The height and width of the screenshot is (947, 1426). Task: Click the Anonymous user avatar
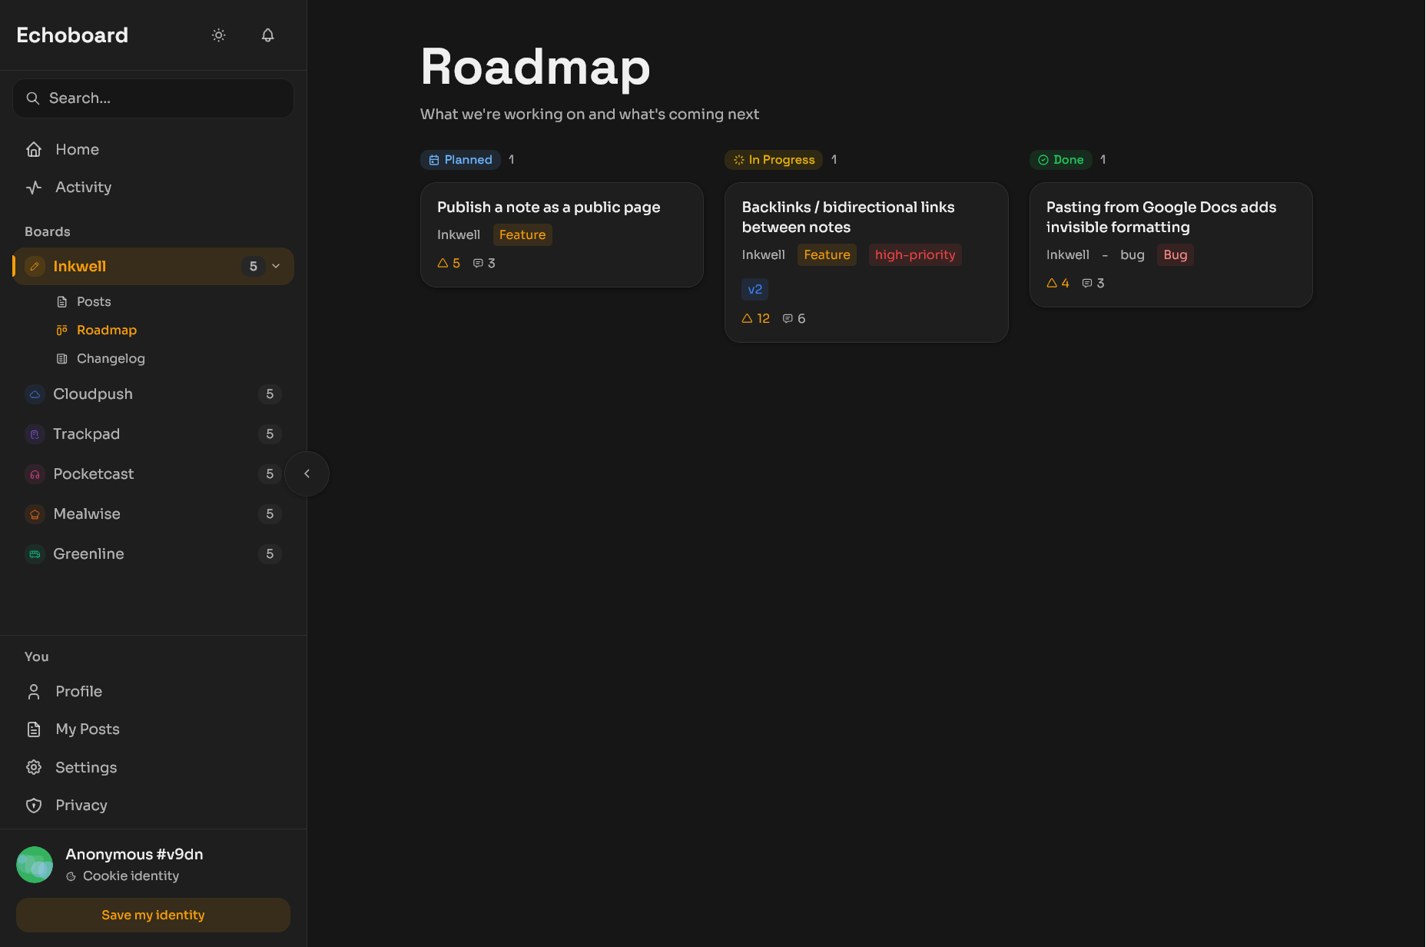tap(35, 865)
